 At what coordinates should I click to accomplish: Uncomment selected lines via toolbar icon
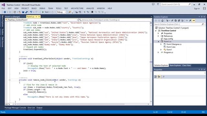[88, 12]
